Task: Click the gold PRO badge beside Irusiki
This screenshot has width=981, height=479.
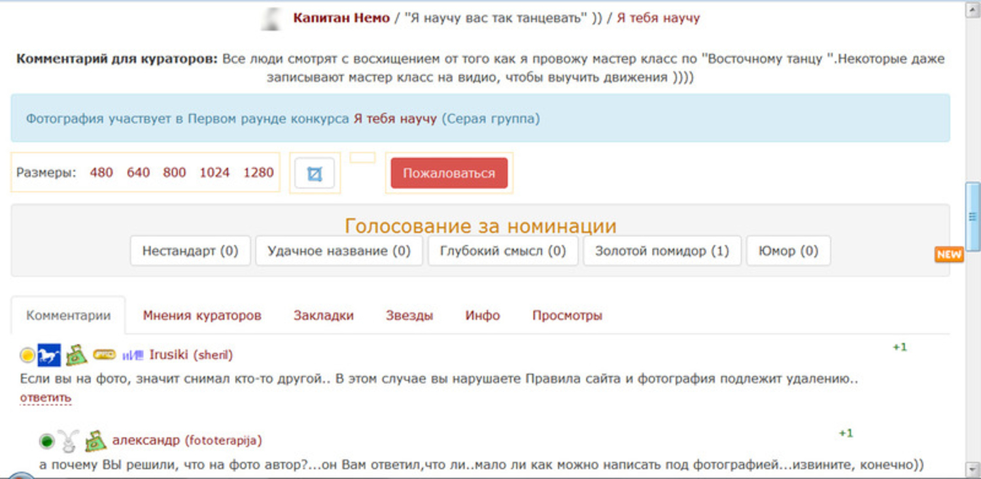Action: [105, 355]
